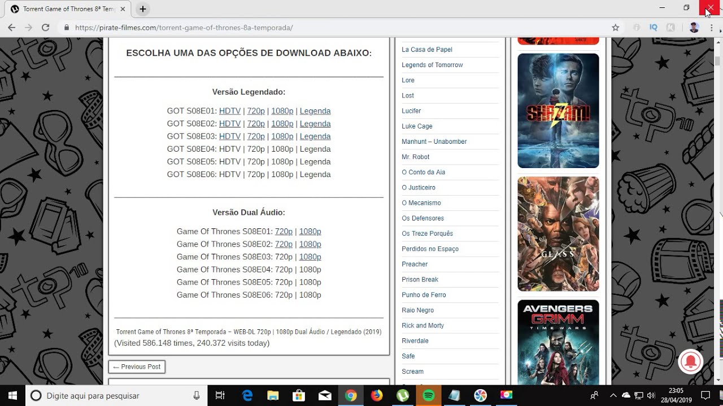The height and width of the screenshot is (406, 723).
Task: Open Task View from the taskbar
Action: click(x=220, y=395)
